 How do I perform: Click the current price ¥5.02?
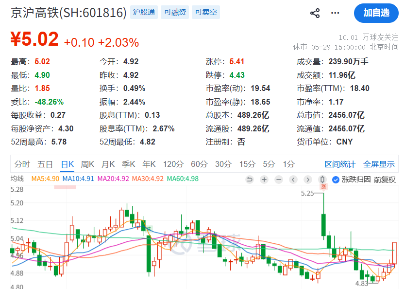coord(34,39)
